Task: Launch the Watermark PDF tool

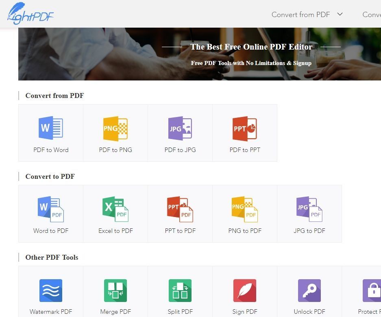Action: point(51,294)
